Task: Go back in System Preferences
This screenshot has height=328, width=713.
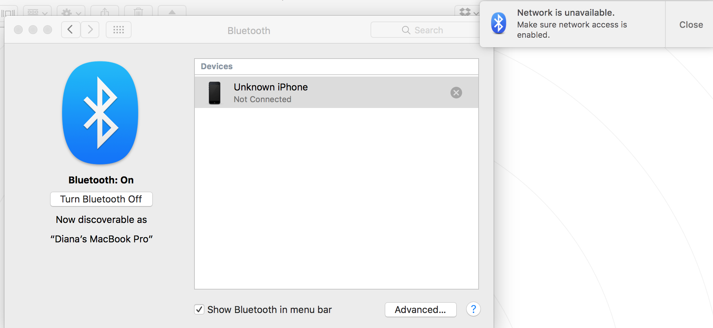Action: tap(71, 30)
